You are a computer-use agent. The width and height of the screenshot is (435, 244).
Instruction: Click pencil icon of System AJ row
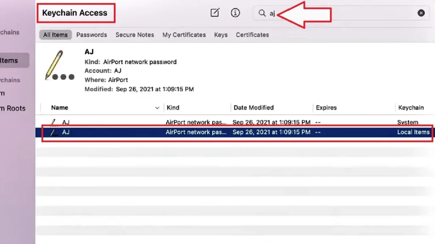click(x=54, y=122)
